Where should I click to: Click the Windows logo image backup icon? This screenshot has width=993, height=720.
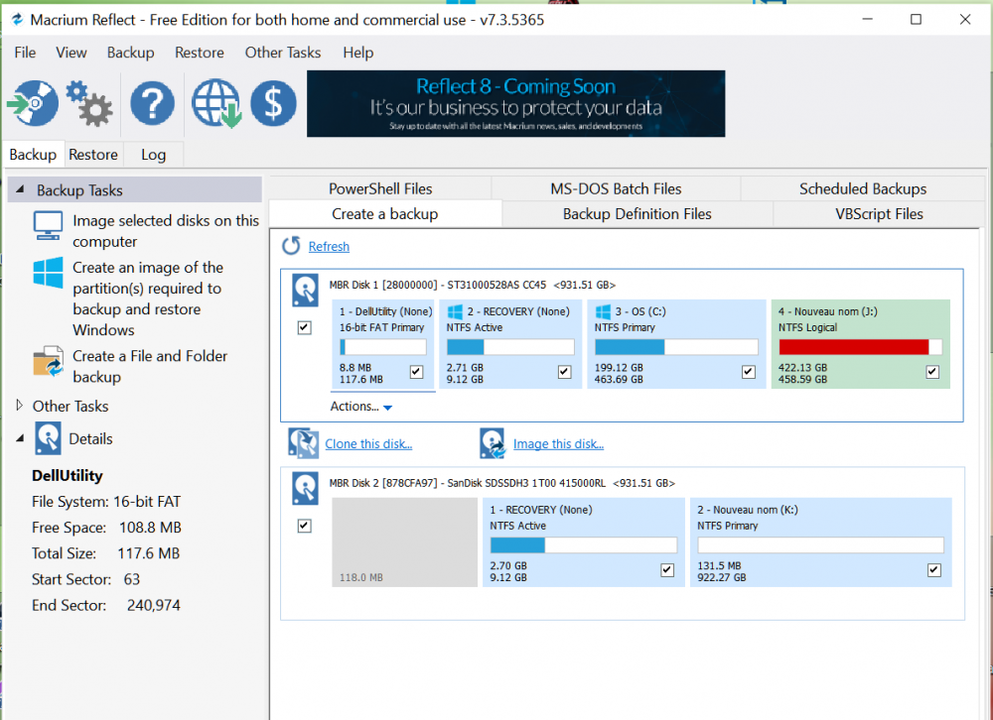point(48,274)
